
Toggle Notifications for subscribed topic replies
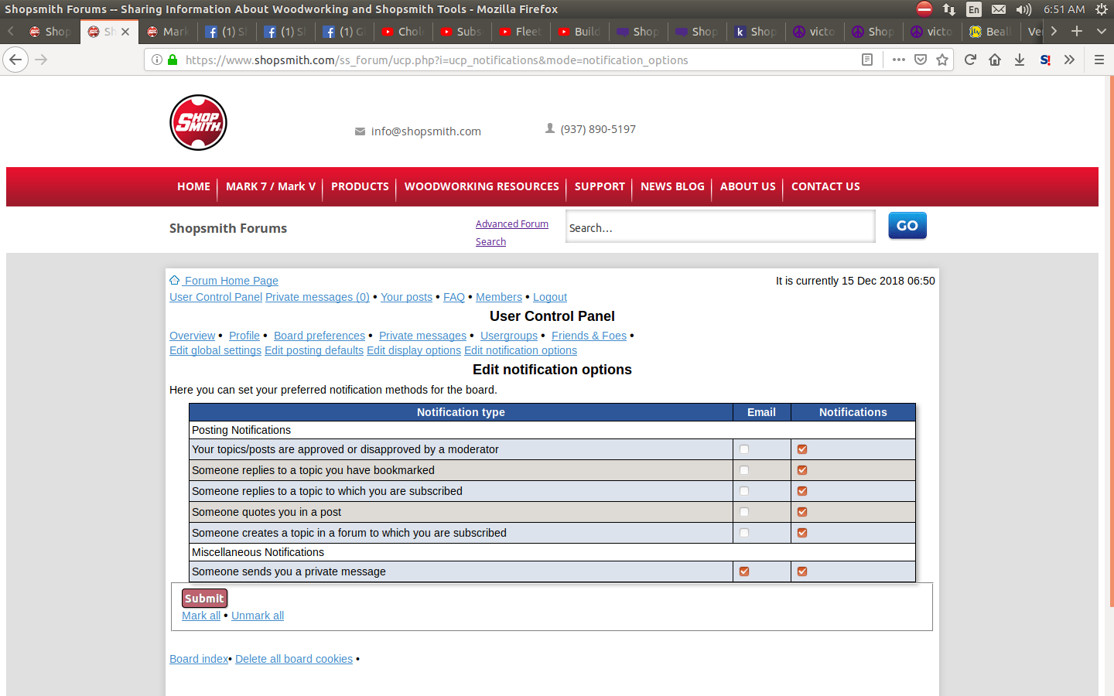(802, 491)
